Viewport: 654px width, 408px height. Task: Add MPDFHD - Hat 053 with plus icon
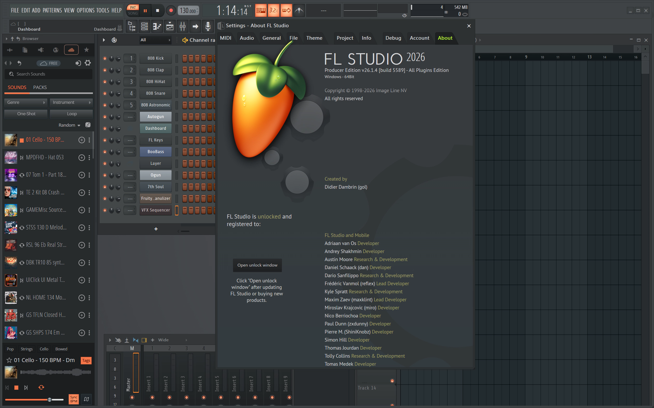[x=81, y=158]
